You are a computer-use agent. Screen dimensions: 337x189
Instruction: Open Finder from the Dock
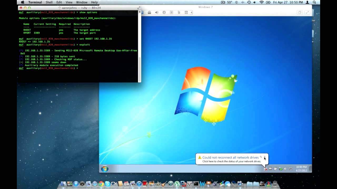[63, 184]
